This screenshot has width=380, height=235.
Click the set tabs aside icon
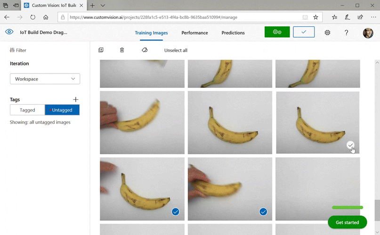tap(16, 5)
